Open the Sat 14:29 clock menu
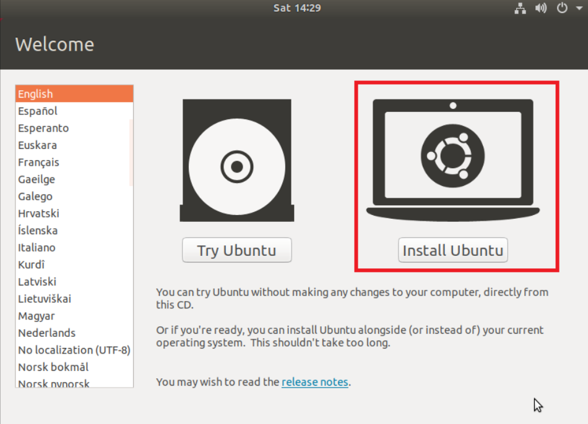Image resolution: width=588 pixels, height=424 pixels. pos(297,8)
